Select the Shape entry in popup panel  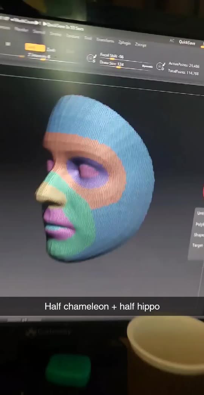click(x=199, y=235)
